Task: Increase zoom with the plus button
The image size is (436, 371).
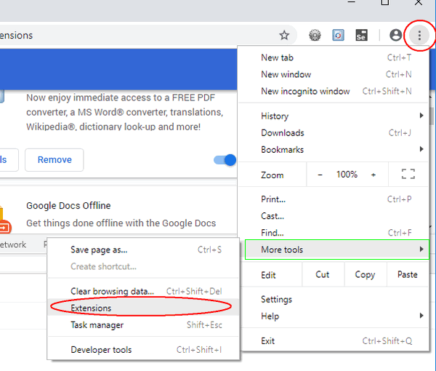Action: point(374,175)
